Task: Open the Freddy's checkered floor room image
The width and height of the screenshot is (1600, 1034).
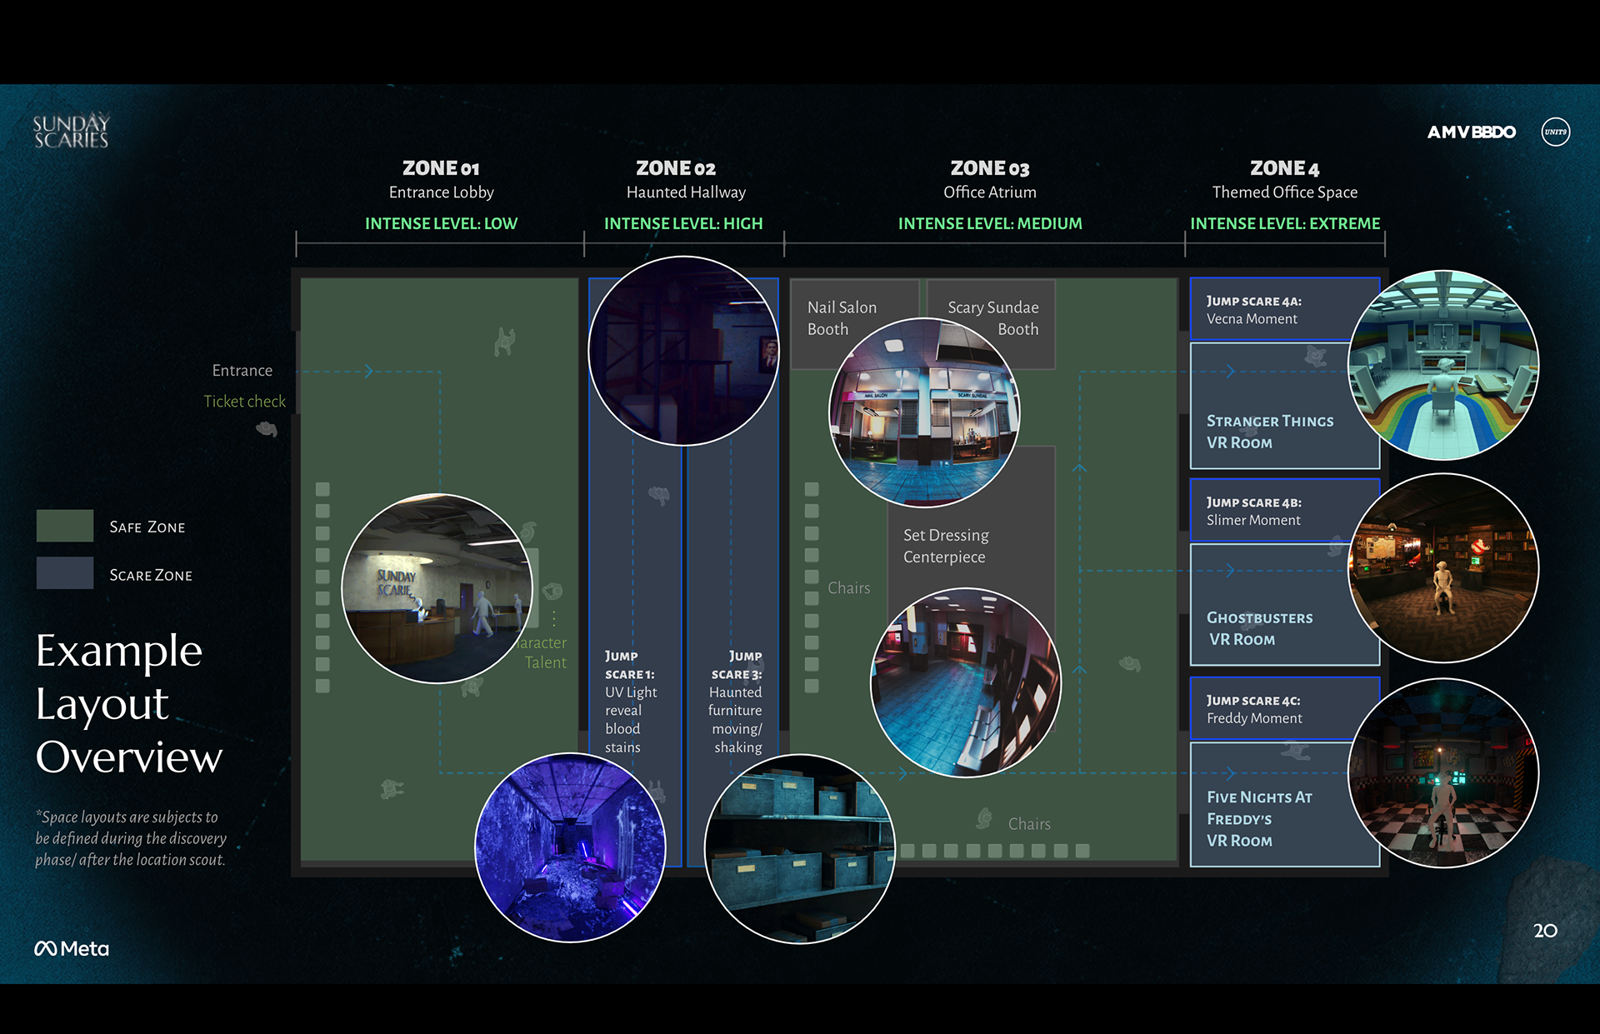Action: click(1443, 773)
